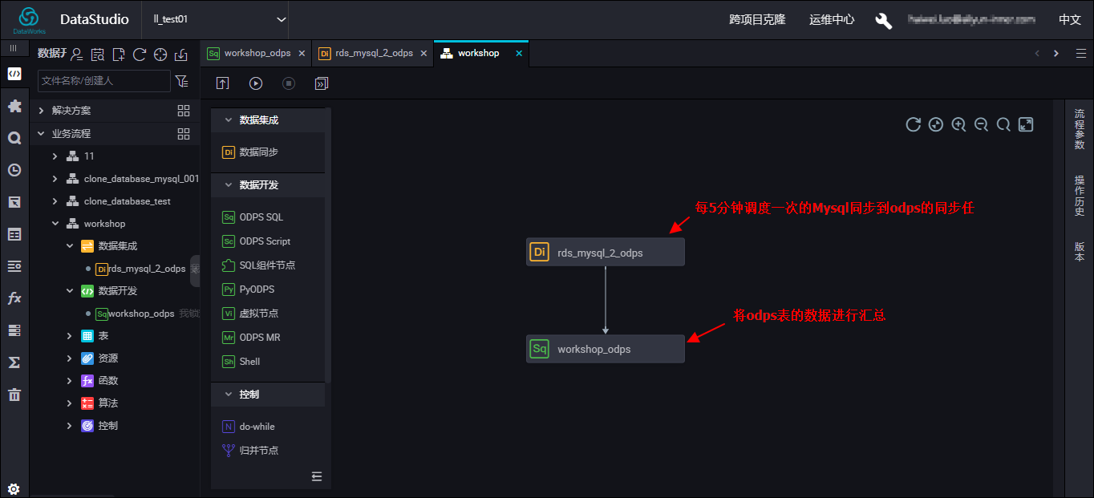This screenshot has height=498, width=1094.
Task: Open the table management sidebar icon
Action: click(x=14, y=234)
